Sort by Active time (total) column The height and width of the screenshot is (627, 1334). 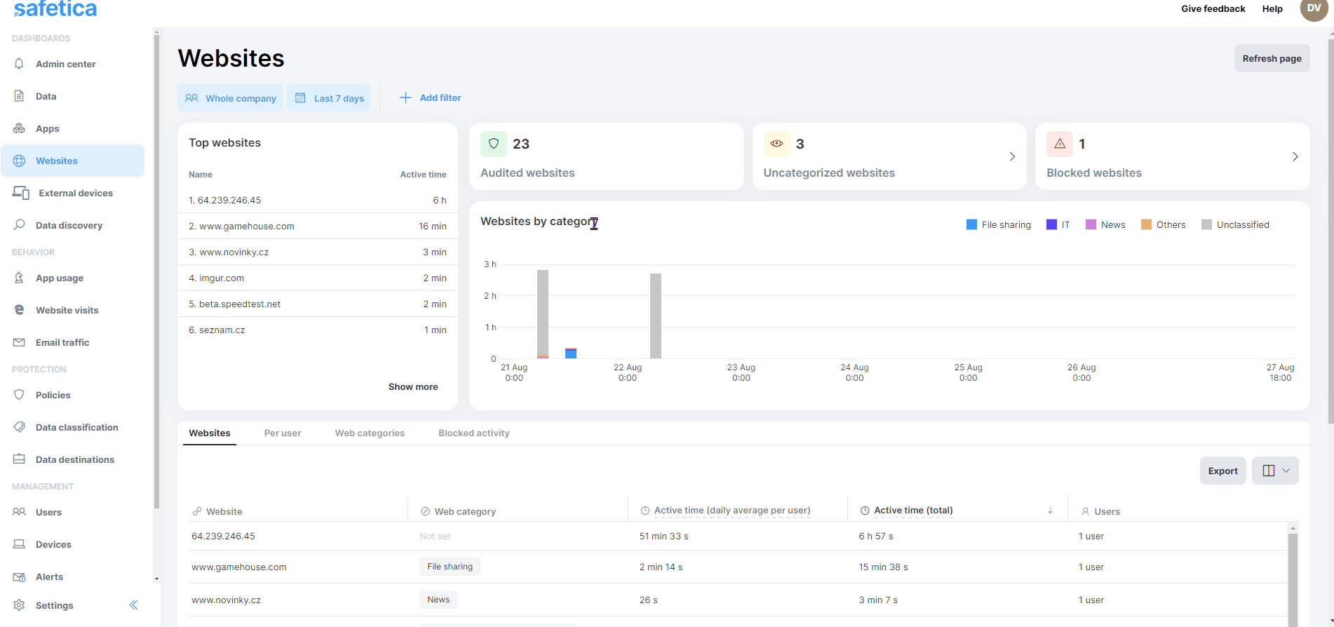pos(913,511)
